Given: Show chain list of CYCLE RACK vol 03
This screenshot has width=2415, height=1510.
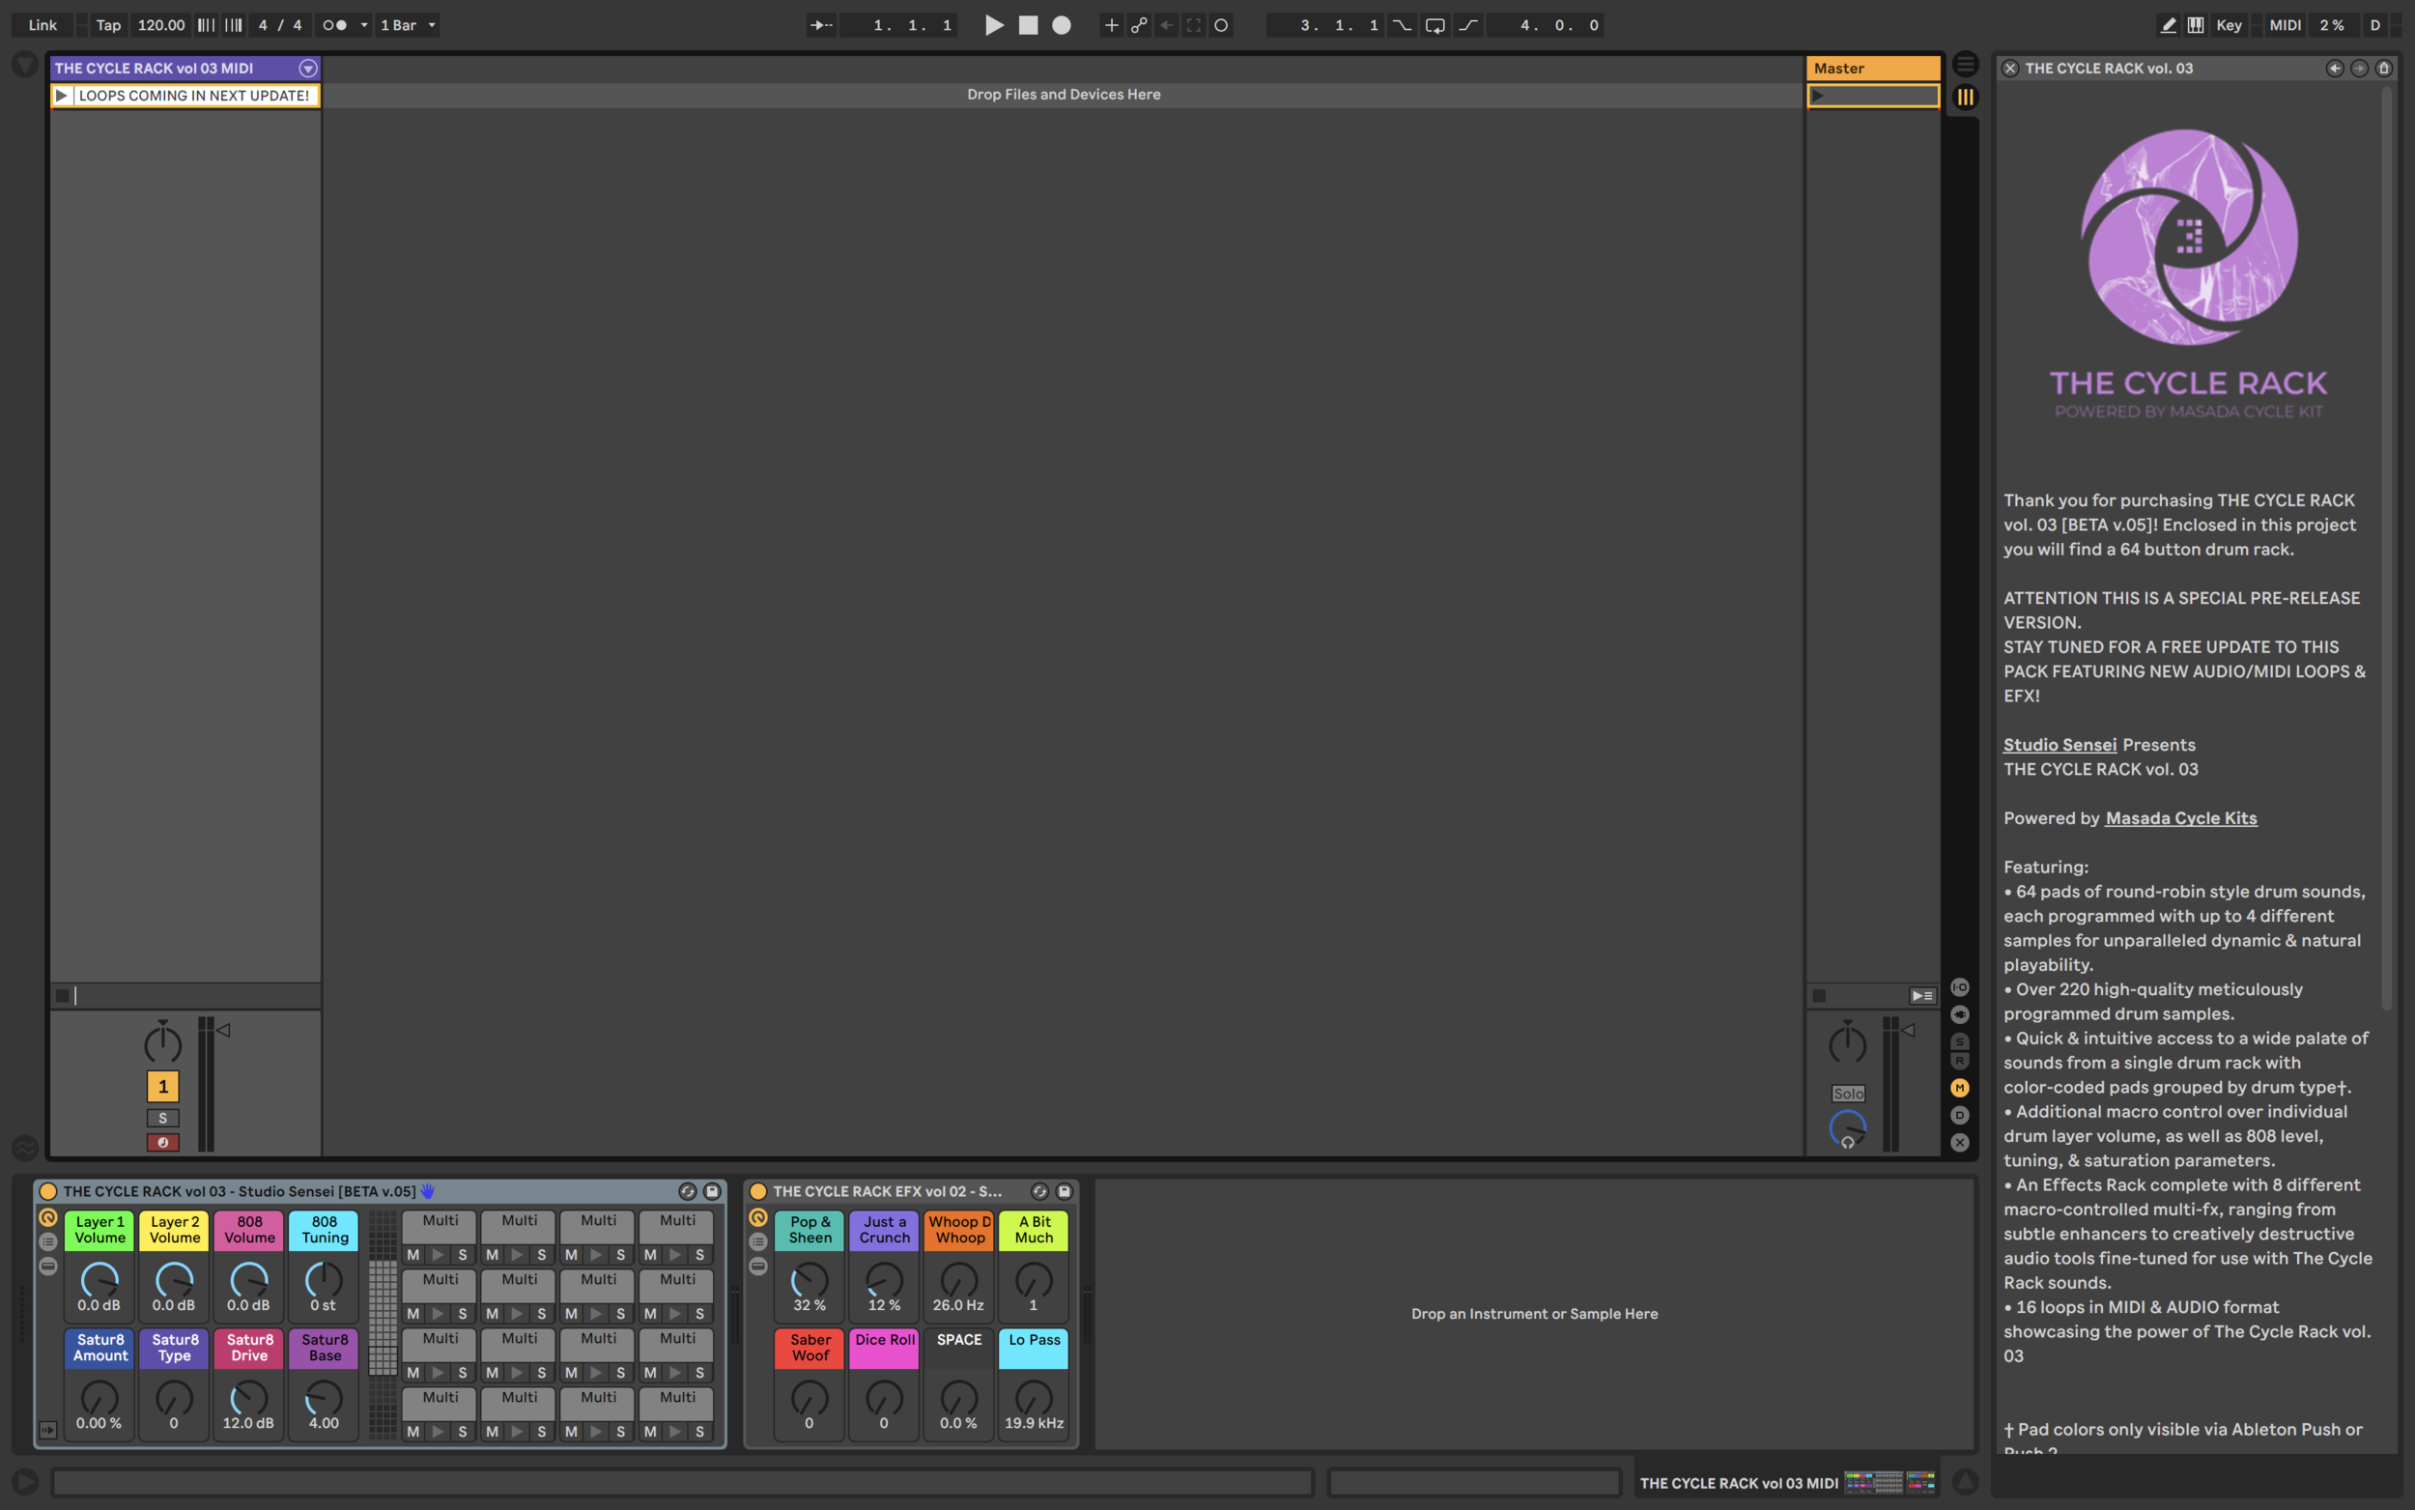Looking at the screenshot, I should click(48, 1241).
